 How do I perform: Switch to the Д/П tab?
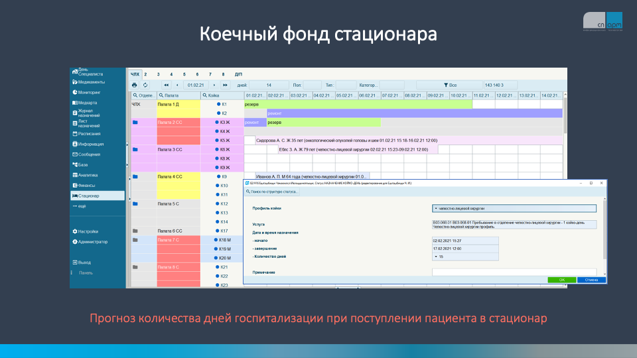pos(238,74)
